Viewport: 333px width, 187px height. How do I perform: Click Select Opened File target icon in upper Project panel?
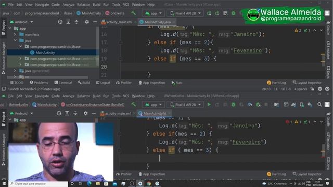(60, 22)
